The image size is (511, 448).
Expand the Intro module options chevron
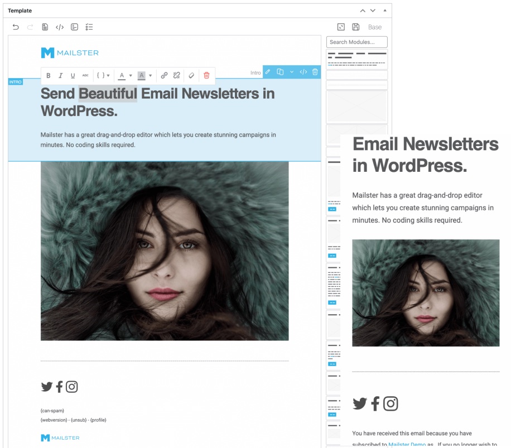(x=292, y=72)
